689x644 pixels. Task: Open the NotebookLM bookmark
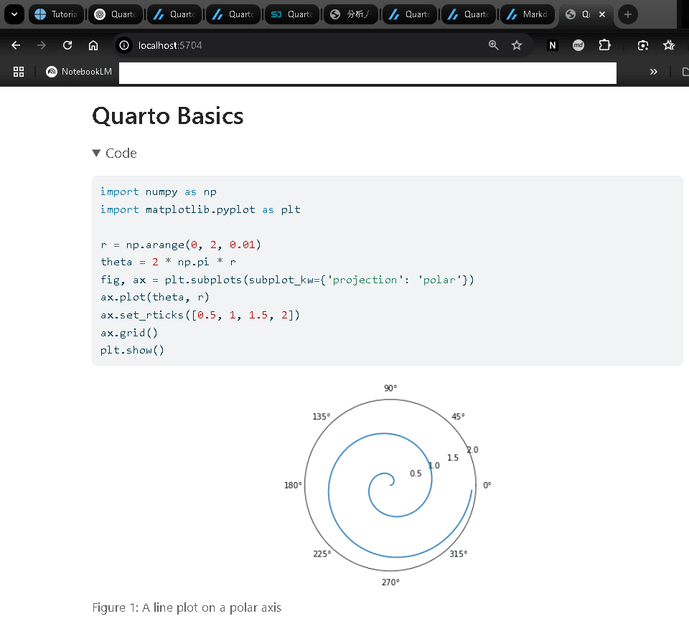point(78,72)
